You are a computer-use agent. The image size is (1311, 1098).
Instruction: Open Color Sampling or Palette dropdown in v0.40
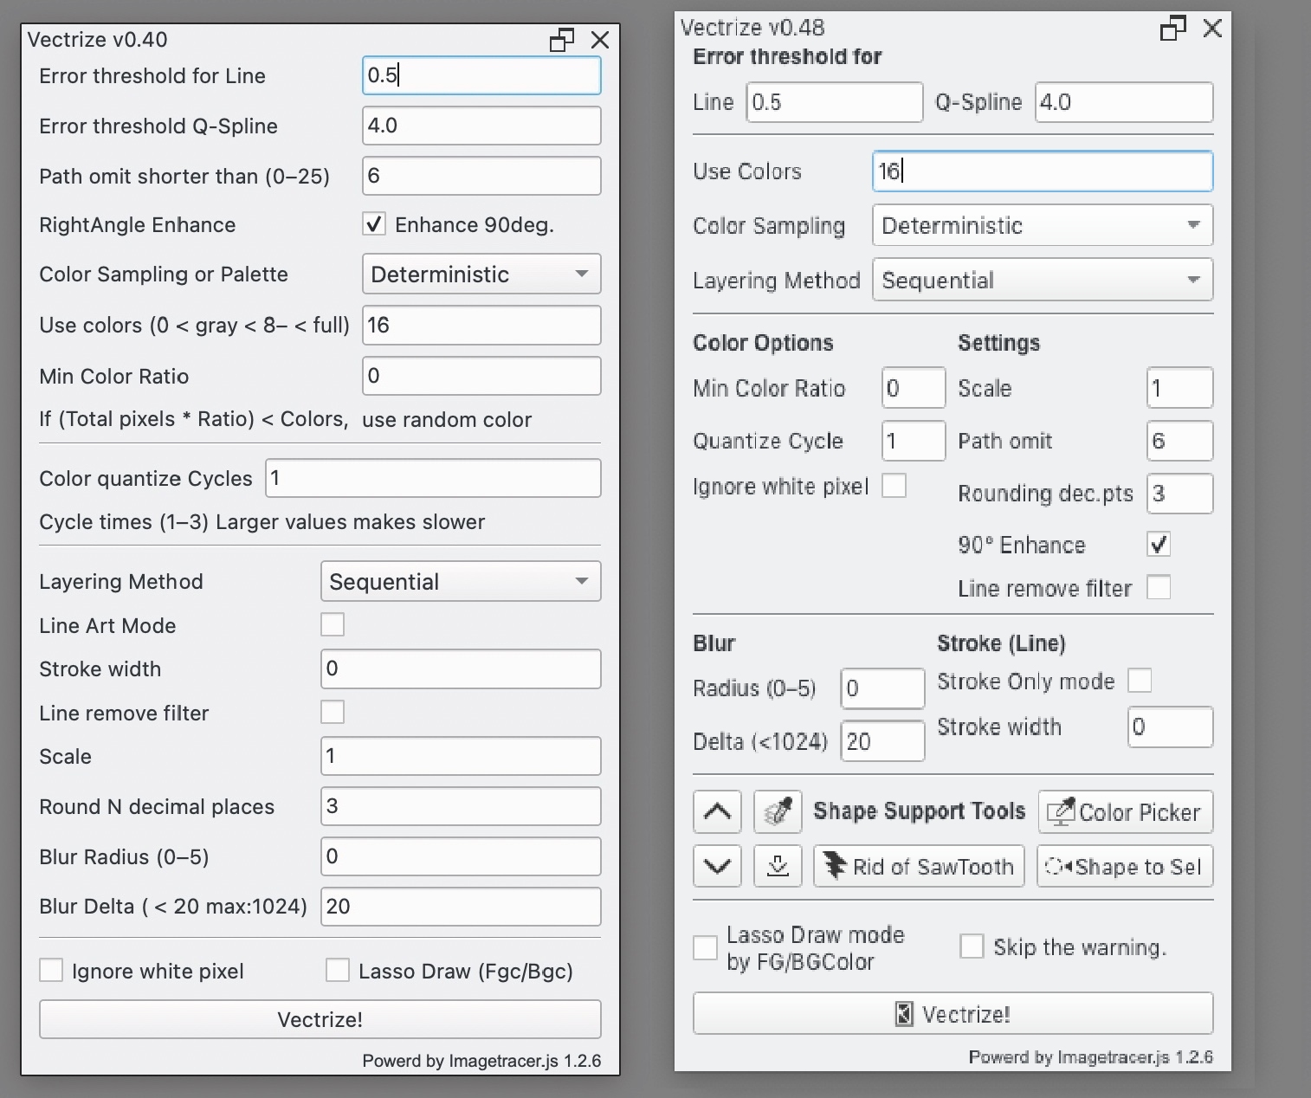(x=481, y=274)
